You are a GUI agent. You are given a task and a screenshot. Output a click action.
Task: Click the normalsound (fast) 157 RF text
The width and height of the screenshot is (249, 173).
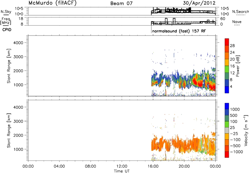179,31
